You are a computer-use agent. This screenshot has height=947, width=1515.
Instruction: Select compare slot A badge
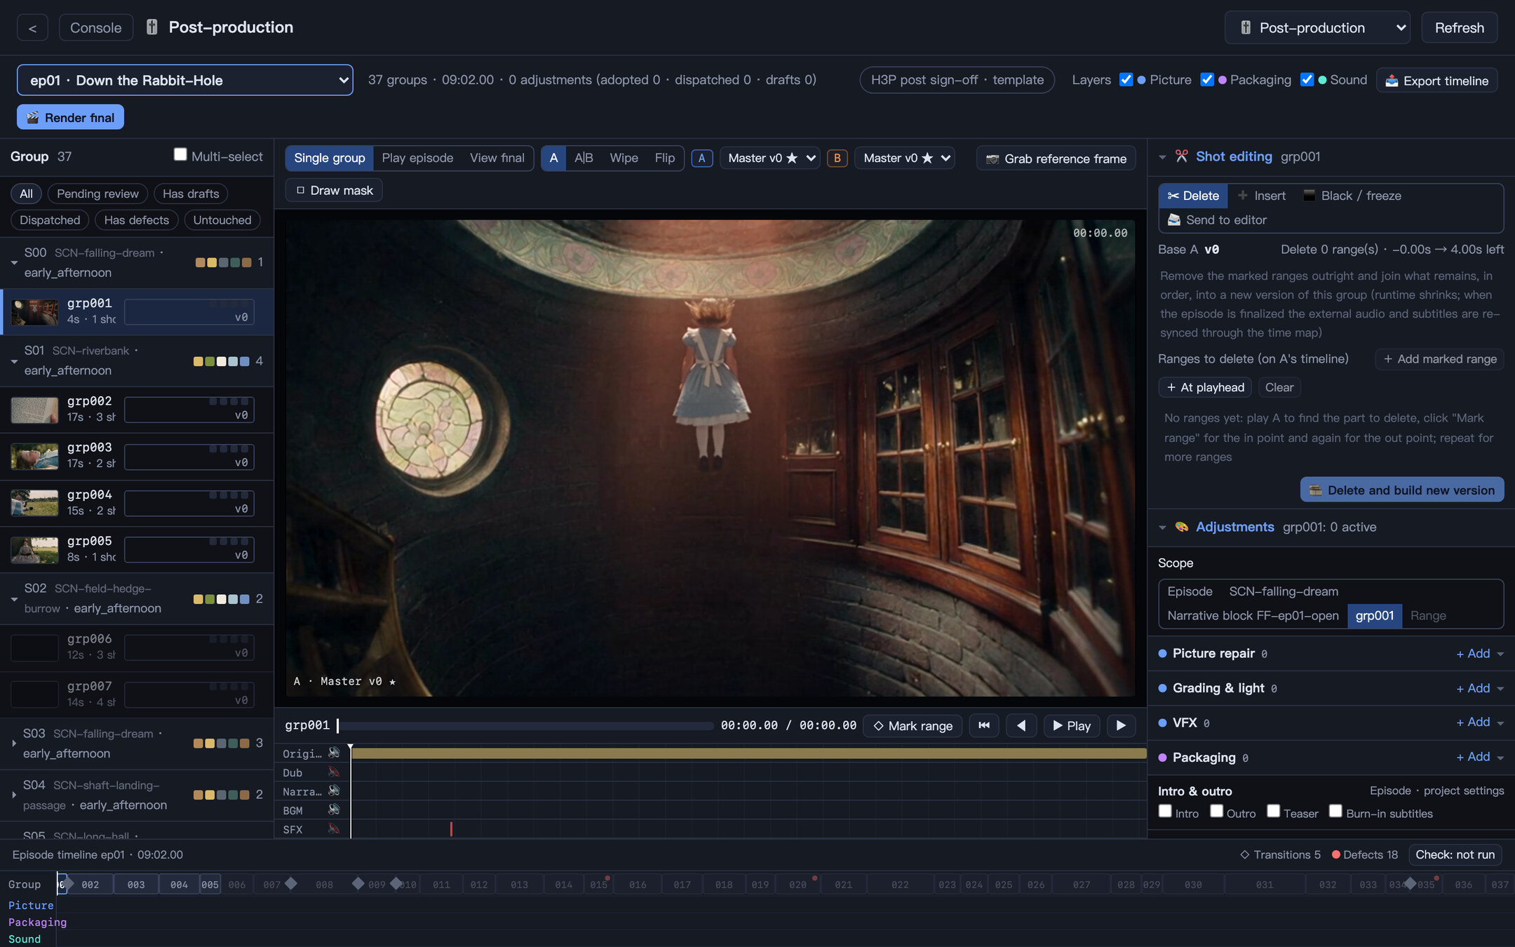[702, 158]
